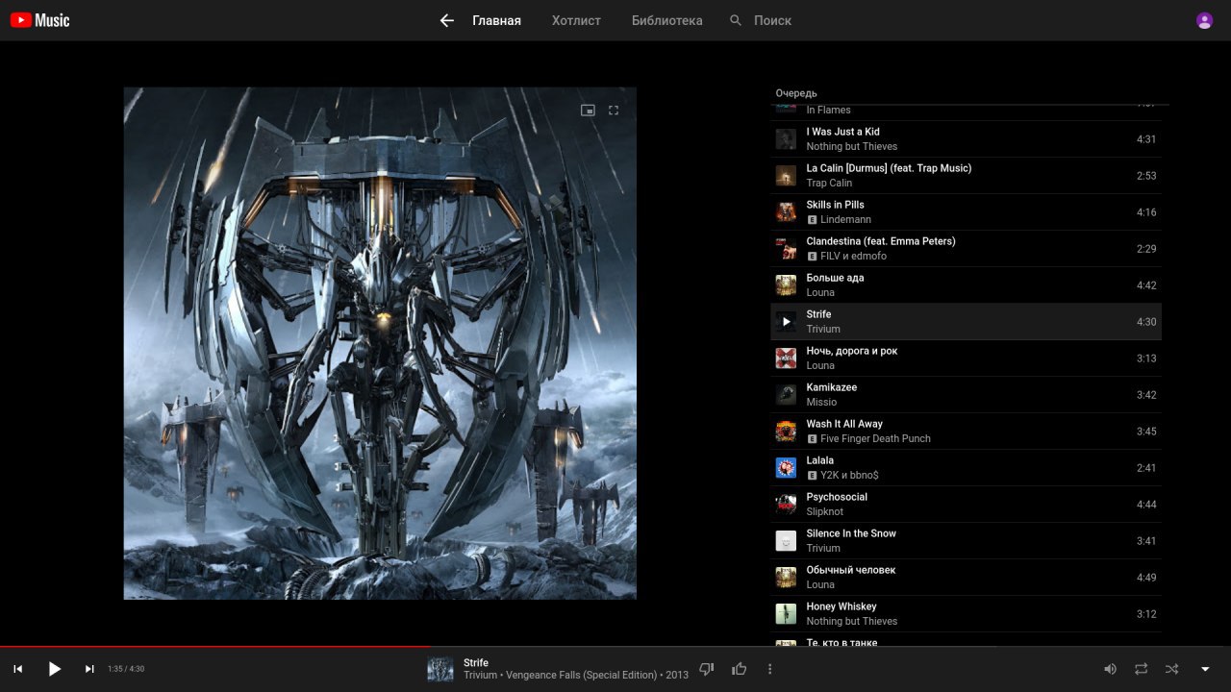Toggle repeat mode
Screen dimensions: 1231x692
(1141, 669)
